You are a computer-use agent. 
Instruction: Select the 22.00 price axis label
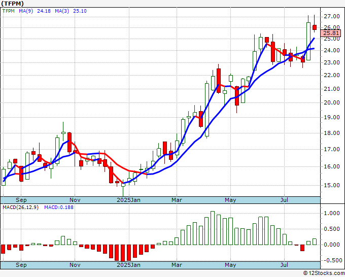(x=332, y=75)
